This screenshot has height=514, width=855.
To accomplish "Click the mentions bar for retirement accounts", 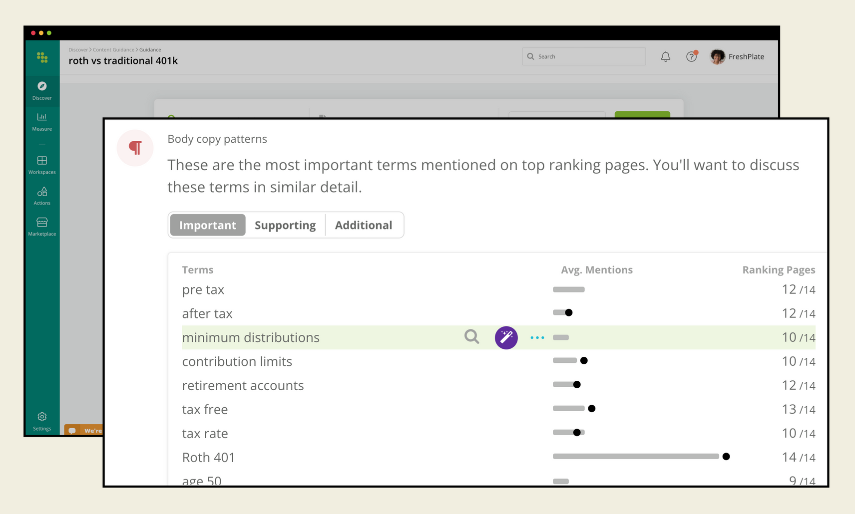I will (565, 384).
